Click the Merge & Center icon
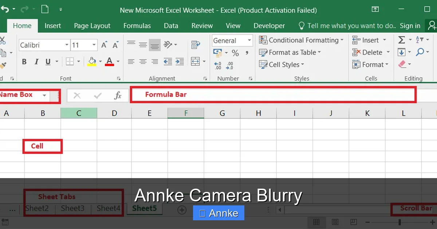Image resolution: width=437 pixels, height=229 pixels. click(196, 61)
